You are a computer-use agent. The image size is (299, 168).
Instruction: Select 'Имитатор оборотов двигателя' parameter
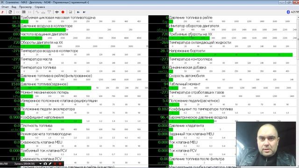[x=194, y=26]
